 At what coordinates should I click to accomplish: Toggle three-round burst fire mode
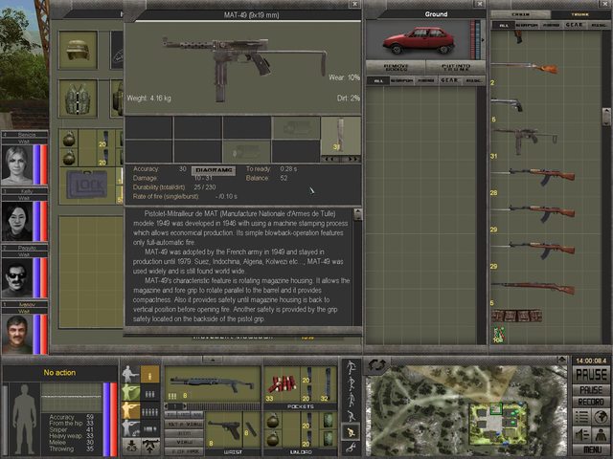coord(150,393)
